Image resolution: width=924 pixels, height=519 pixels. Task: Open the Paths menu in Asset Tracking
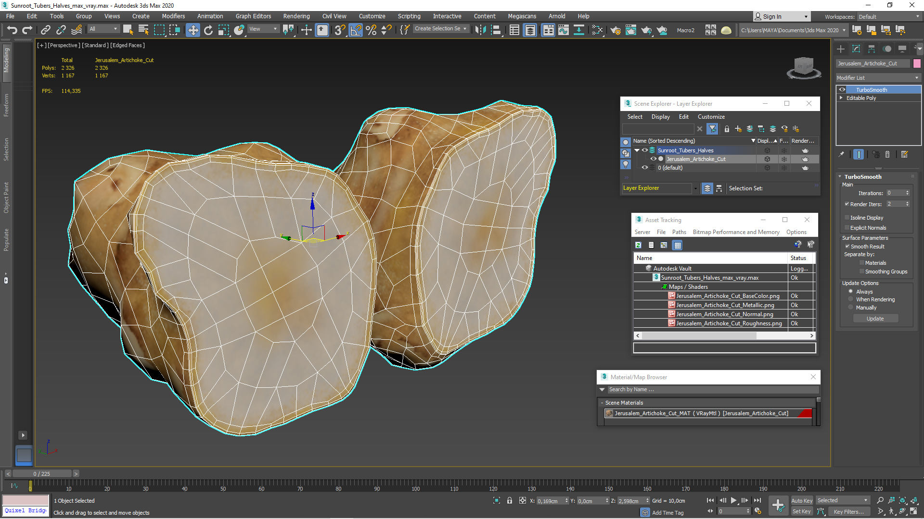pos(679,232)
